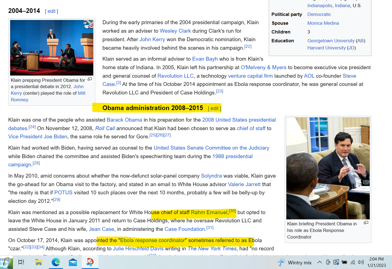392x269 pixels.
Task: Open the chief of staff link
Action: [251, 128]
